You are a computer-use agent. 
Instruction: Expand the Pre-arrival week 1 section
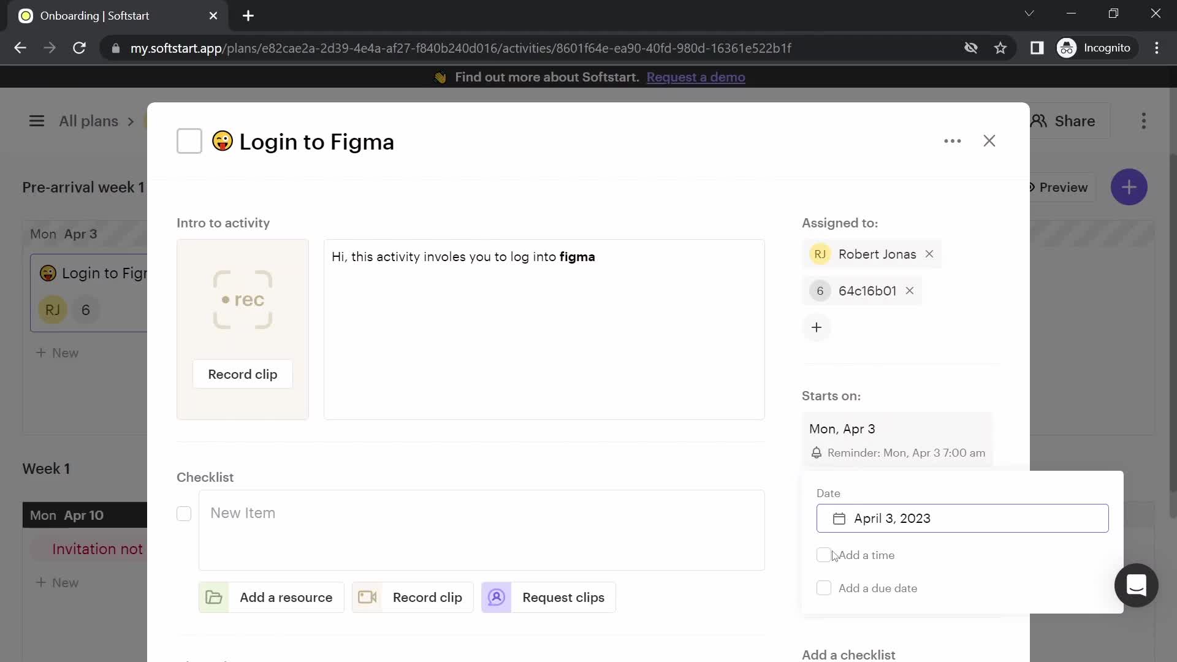83,187
